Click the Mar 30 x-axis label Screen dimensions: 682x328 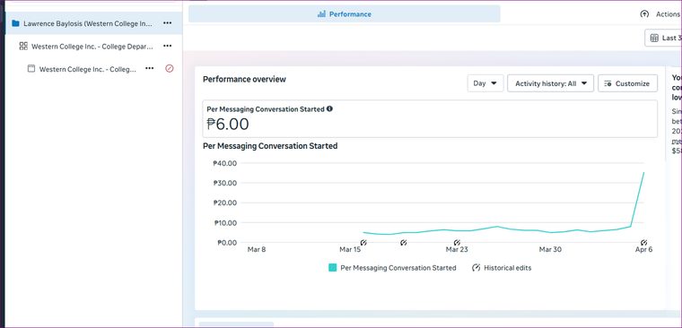click(550, 250)
